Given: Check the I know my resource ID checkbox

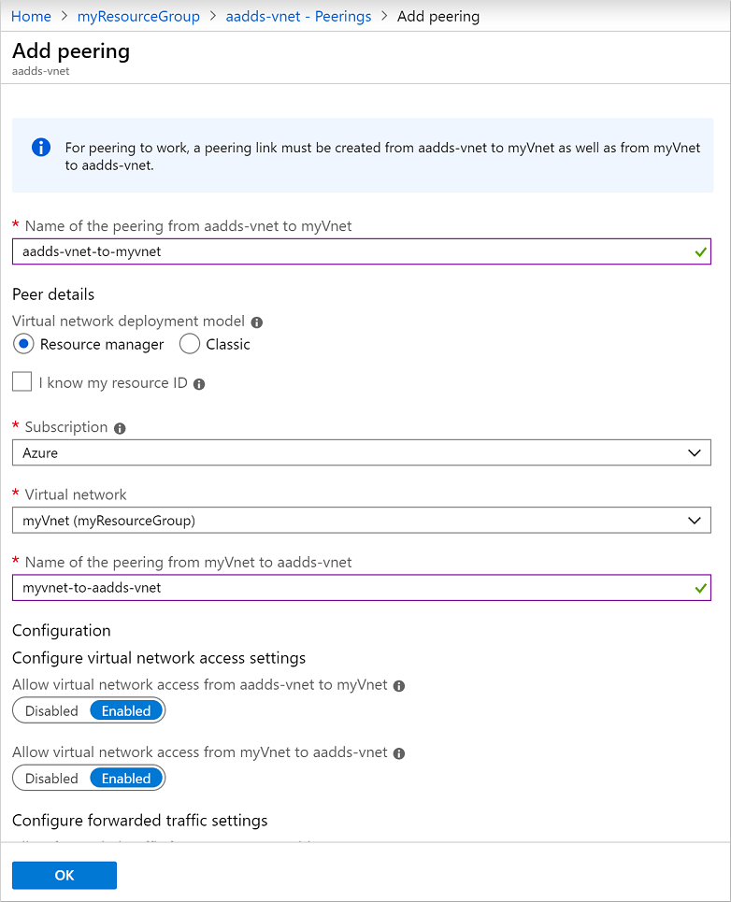Looking at the screenshot, I should point(21,382).
